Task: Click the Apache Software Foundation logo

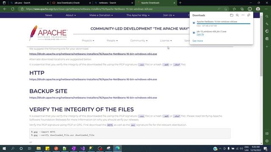Action: tap(48, 33)
